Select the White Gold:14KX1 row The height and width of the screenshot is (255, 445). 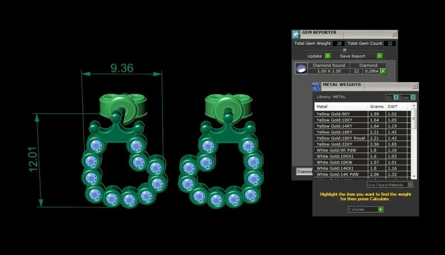(363, 168)
